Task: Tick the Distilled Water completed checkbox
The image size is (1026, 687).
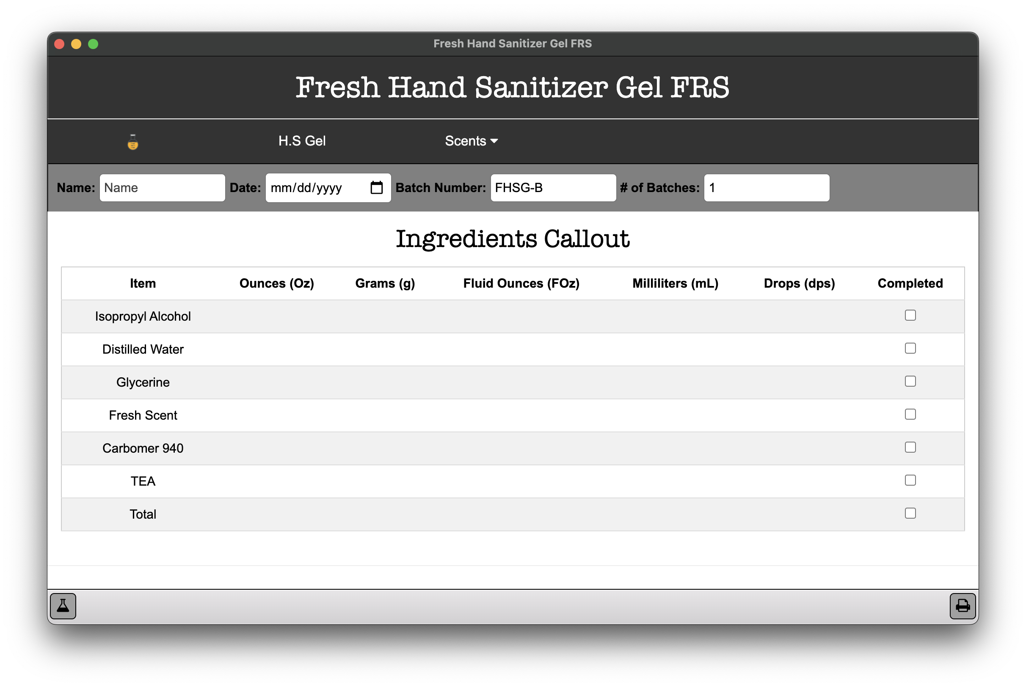Action: pos(910,348)
